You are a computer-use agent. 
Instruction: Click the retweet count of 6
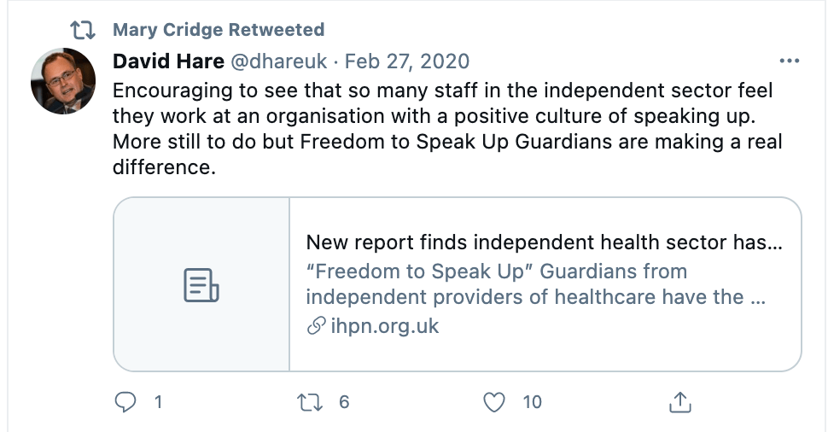tap(344, 401)
